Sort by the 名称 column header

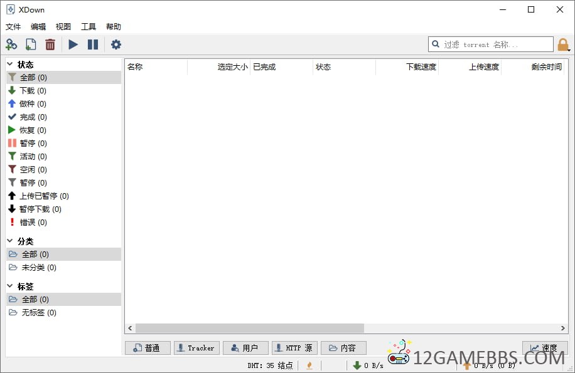(156, 67)
